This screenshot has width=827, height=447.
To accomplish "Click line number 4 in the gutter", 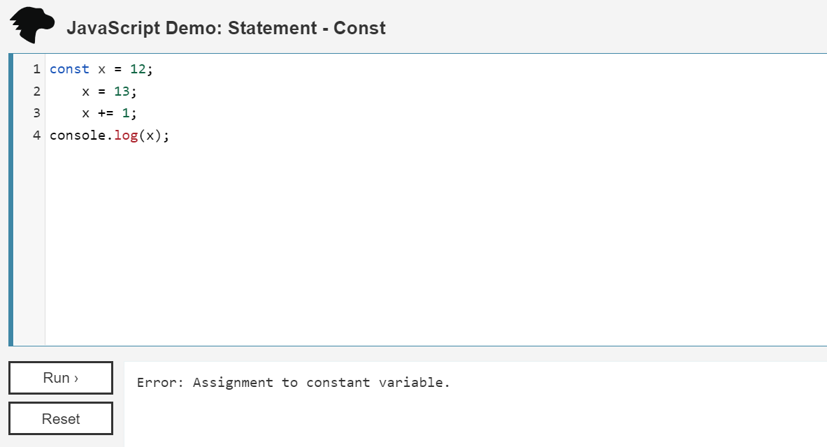I will [36, 135].
